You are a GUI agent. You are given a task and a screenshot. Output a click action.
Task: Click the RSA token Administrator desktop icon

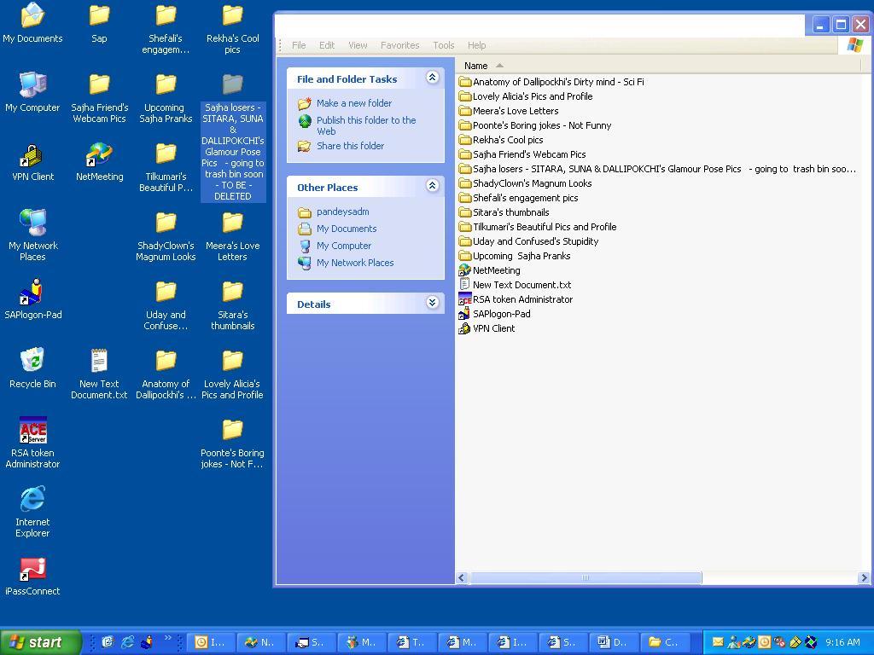click(x=32, y=431)
